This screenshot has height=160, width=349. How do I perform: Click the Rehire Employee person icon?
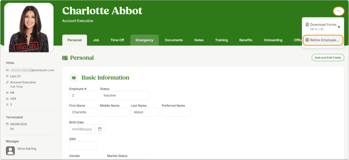pos(307,40)
